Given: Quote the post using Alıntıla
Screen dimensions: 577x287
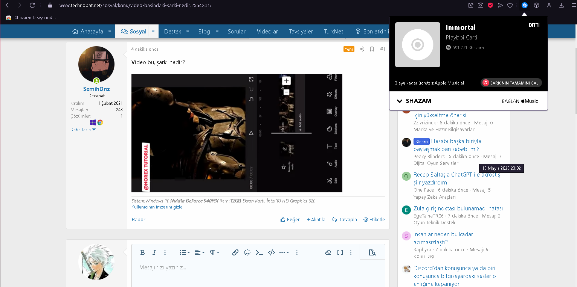Looking at the screenshot, I should coord(316,220).
